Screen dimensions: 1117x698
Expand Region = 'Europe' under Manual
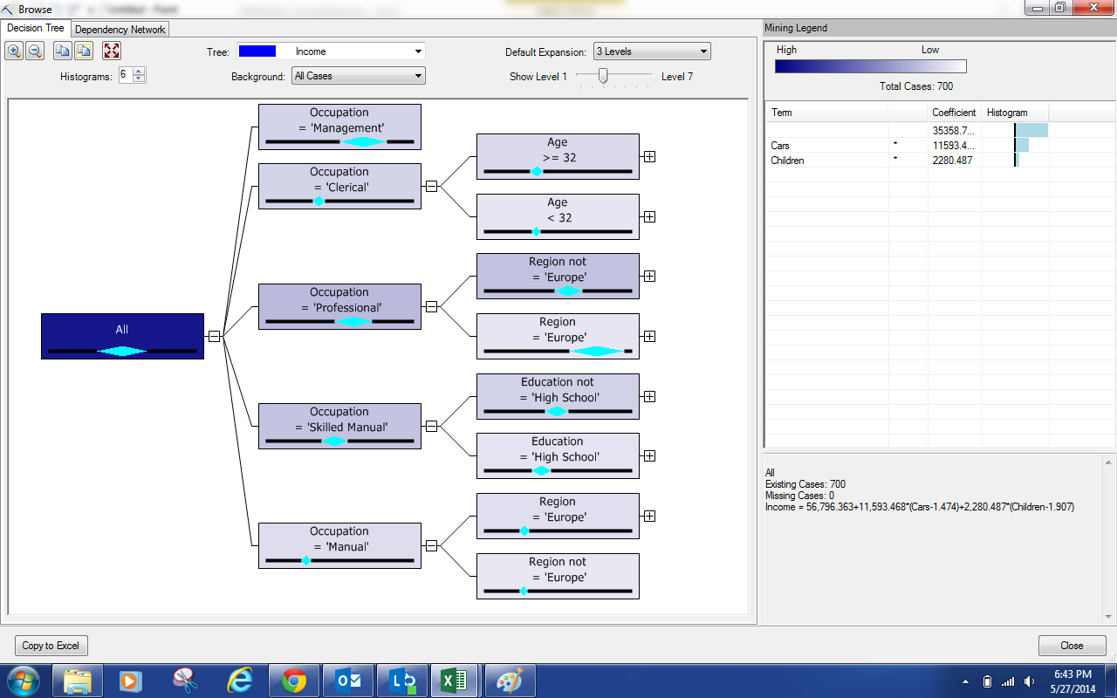tap(649, 516)
